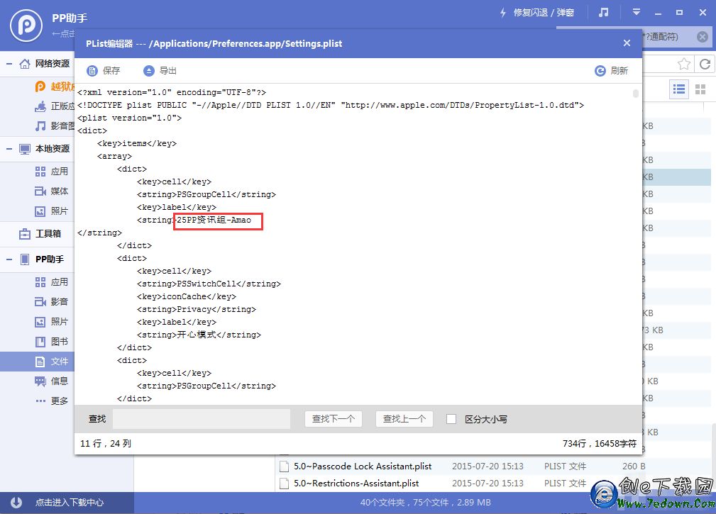Collapse the PP助手 device section
716x514 pixels.
10,259
